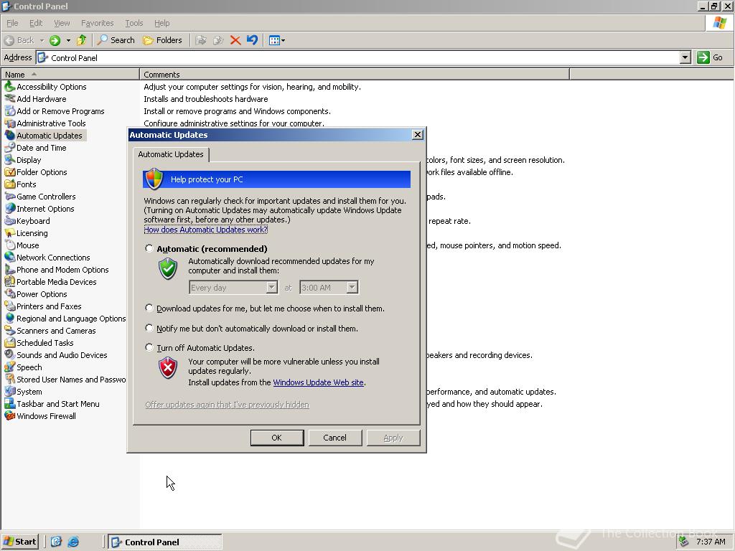Click Offer updates I've previously hidden link
This screenshot has height=551, width=735.
click(227, 405)
